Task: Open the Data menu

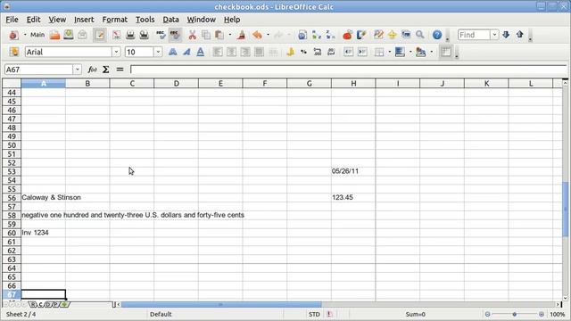Action: coord(170,20)
